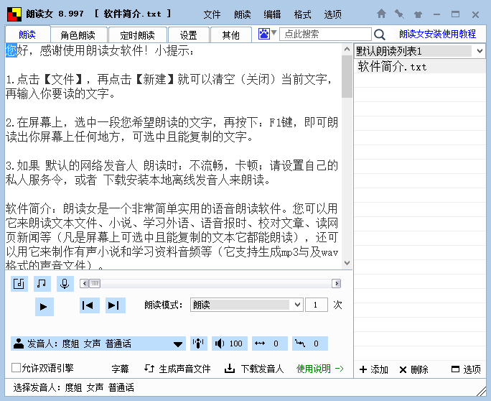Select 软件简介.txt in the reading list

coord(420,66)
